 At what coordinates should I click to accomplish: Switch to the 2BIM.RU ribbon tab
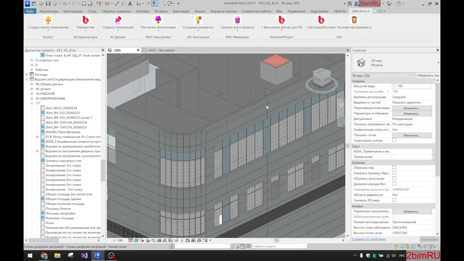340,11
